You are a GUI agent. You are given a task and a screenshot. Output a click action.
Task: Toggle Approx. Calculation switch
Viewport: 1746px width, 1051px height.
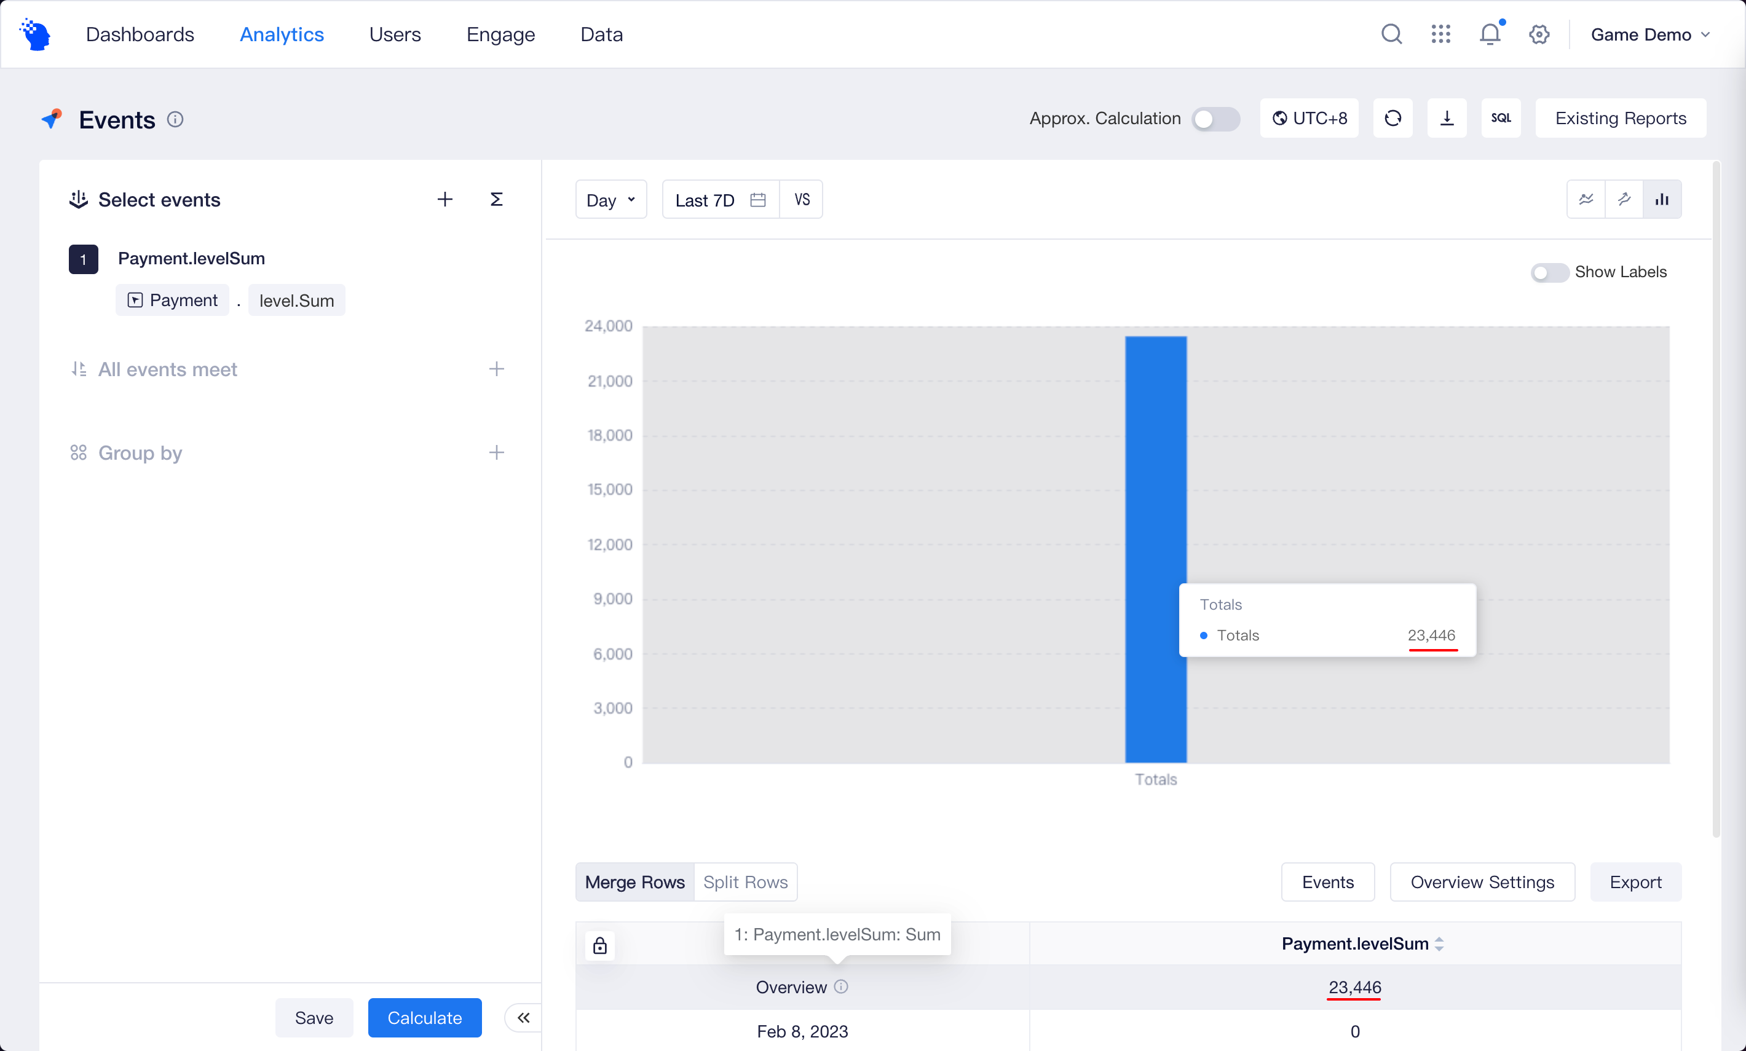(x=1215, y=119)
